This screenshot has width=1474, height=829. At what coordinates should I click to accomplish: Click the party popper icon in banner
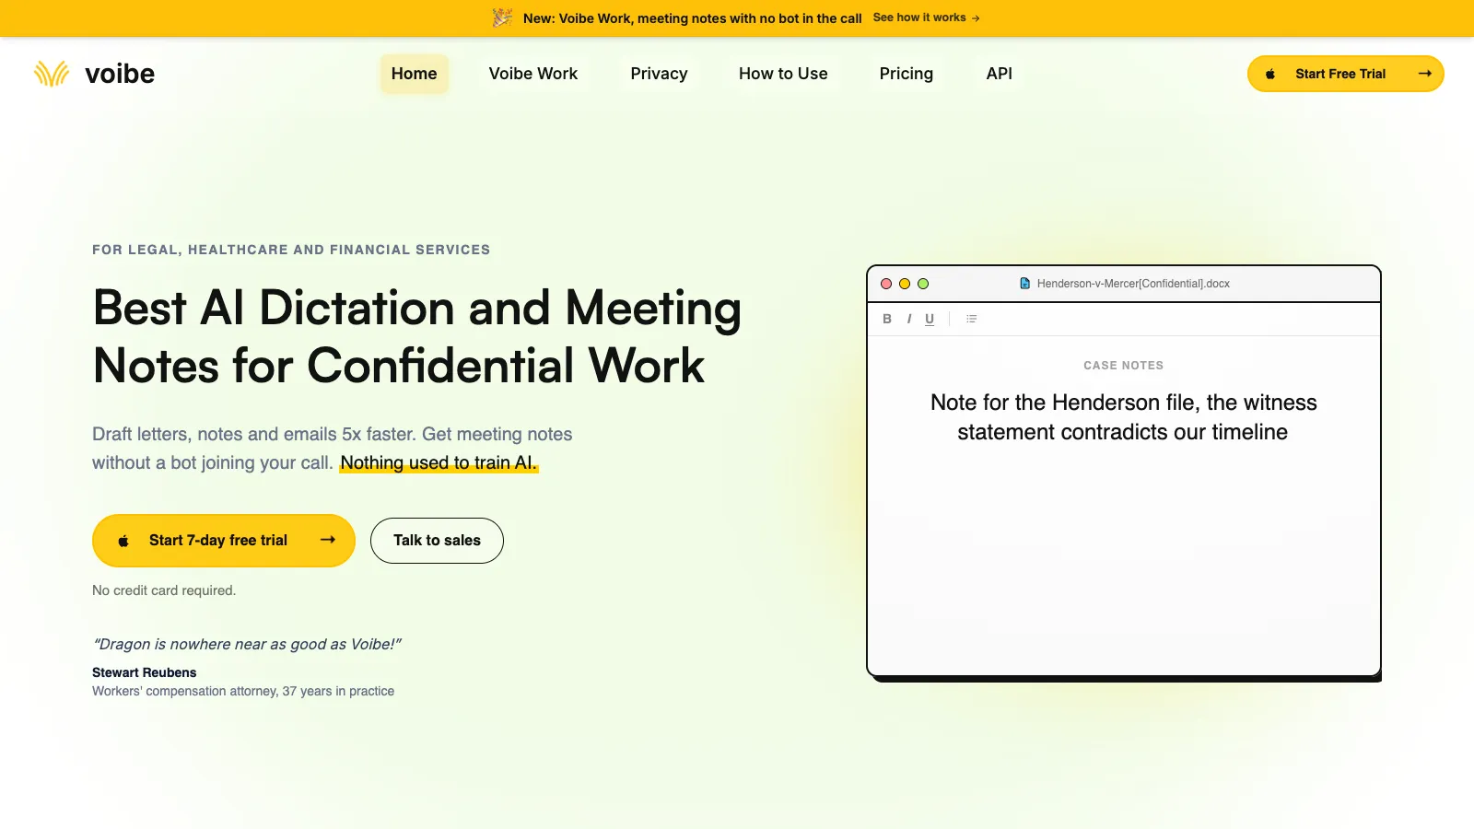[502, 18]
